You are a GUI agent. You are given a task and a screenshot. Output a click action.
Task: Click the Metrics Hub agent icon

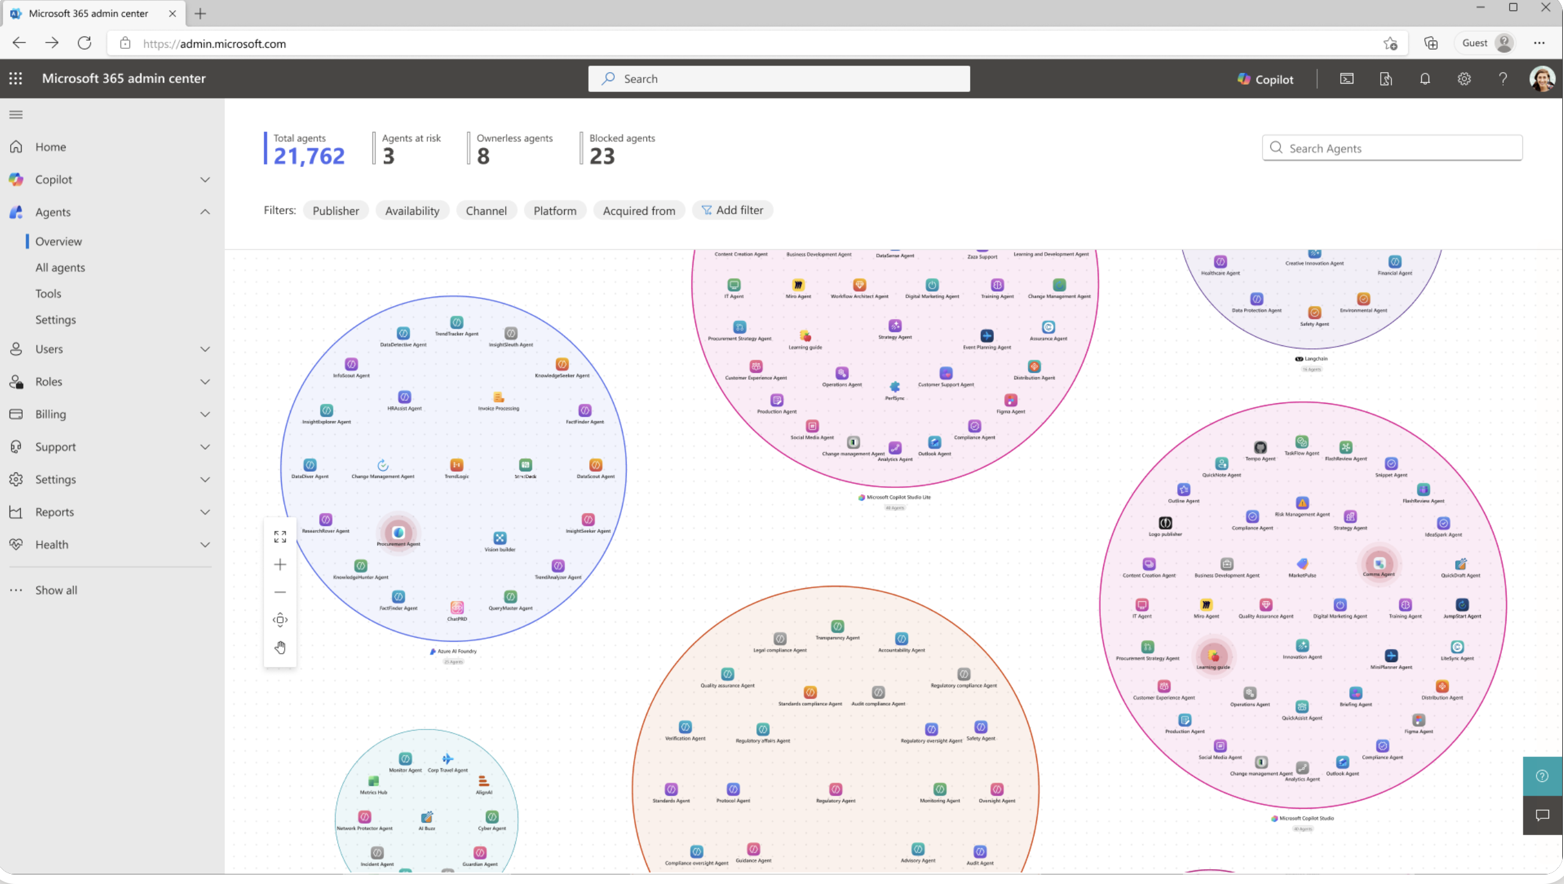click(x=374, y=781)
